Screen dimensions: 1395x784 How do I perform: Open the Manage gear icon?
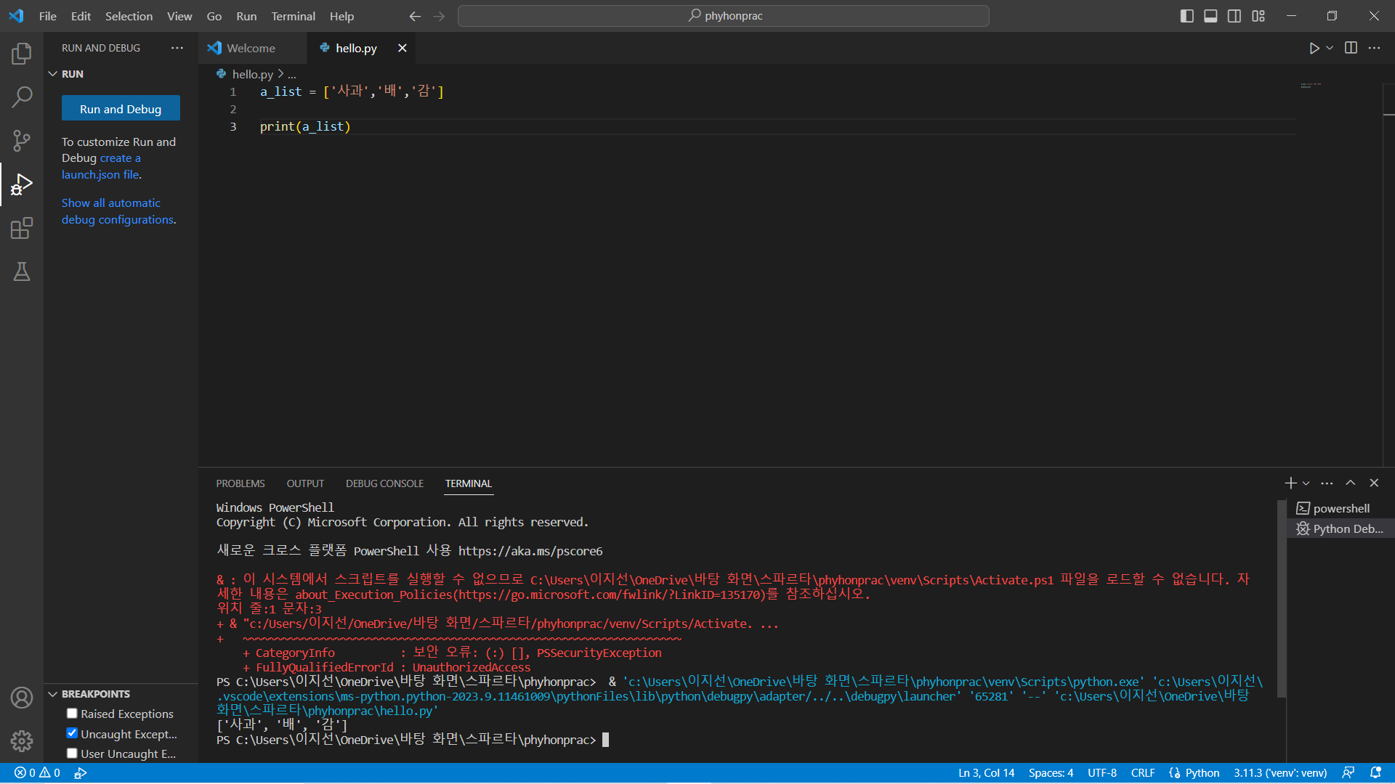[22, 740]
